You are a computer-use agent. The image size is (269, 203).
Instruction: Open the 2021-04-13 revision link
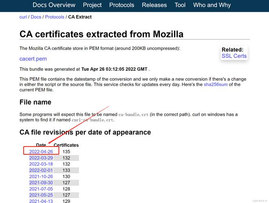pyautogui.click(x=41, y=201)
